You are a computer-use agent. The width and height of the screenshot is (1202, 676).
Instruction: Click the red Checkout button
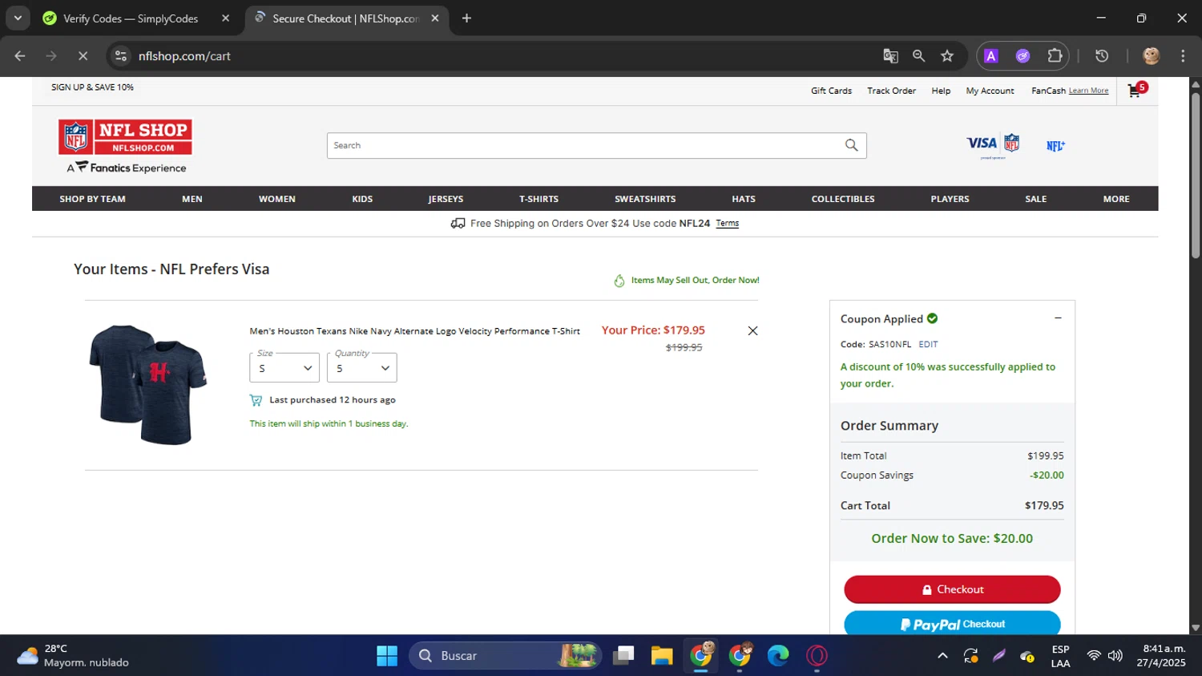point(952,589)
